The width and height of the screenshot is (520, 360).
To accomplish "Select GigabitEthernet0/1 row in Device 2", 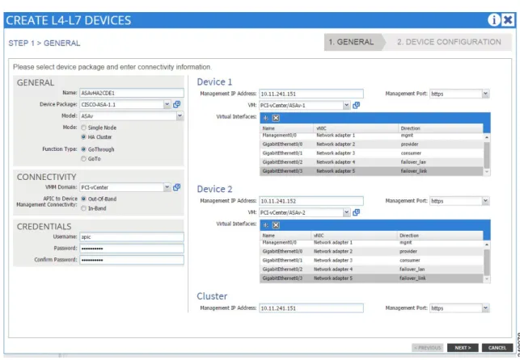I will (x=371, y=261).
